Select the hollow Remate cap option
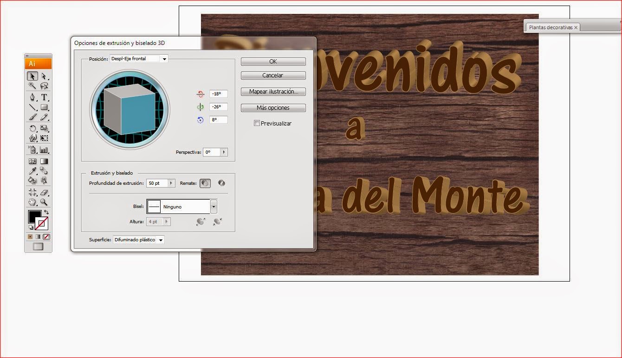 [221, 183]
